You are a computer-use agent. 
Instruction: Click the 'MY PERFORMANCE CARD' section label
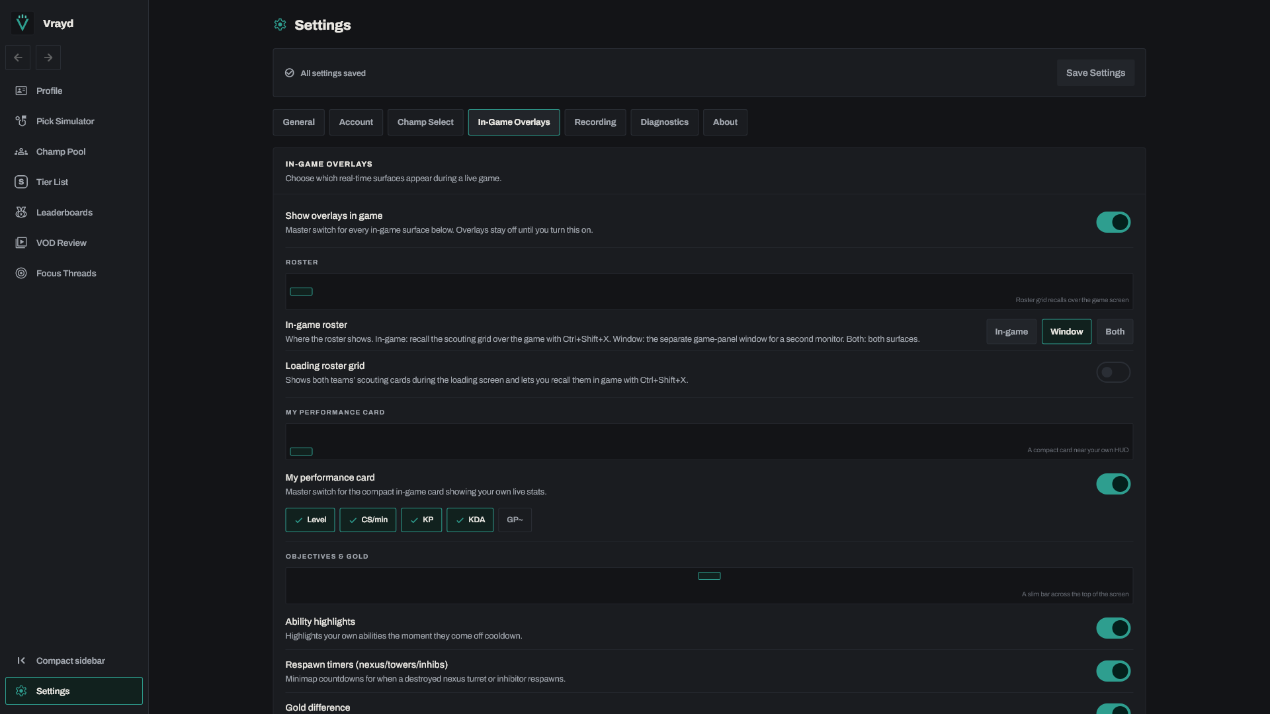335,413
